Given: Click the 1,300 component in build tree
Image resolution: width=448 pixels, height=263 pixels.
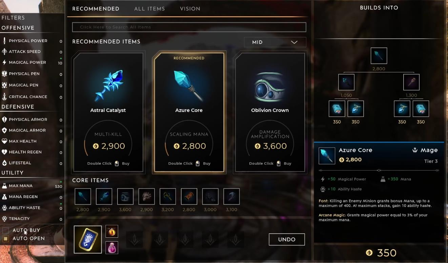Looking at the screenshot, I should click(411, 82).
